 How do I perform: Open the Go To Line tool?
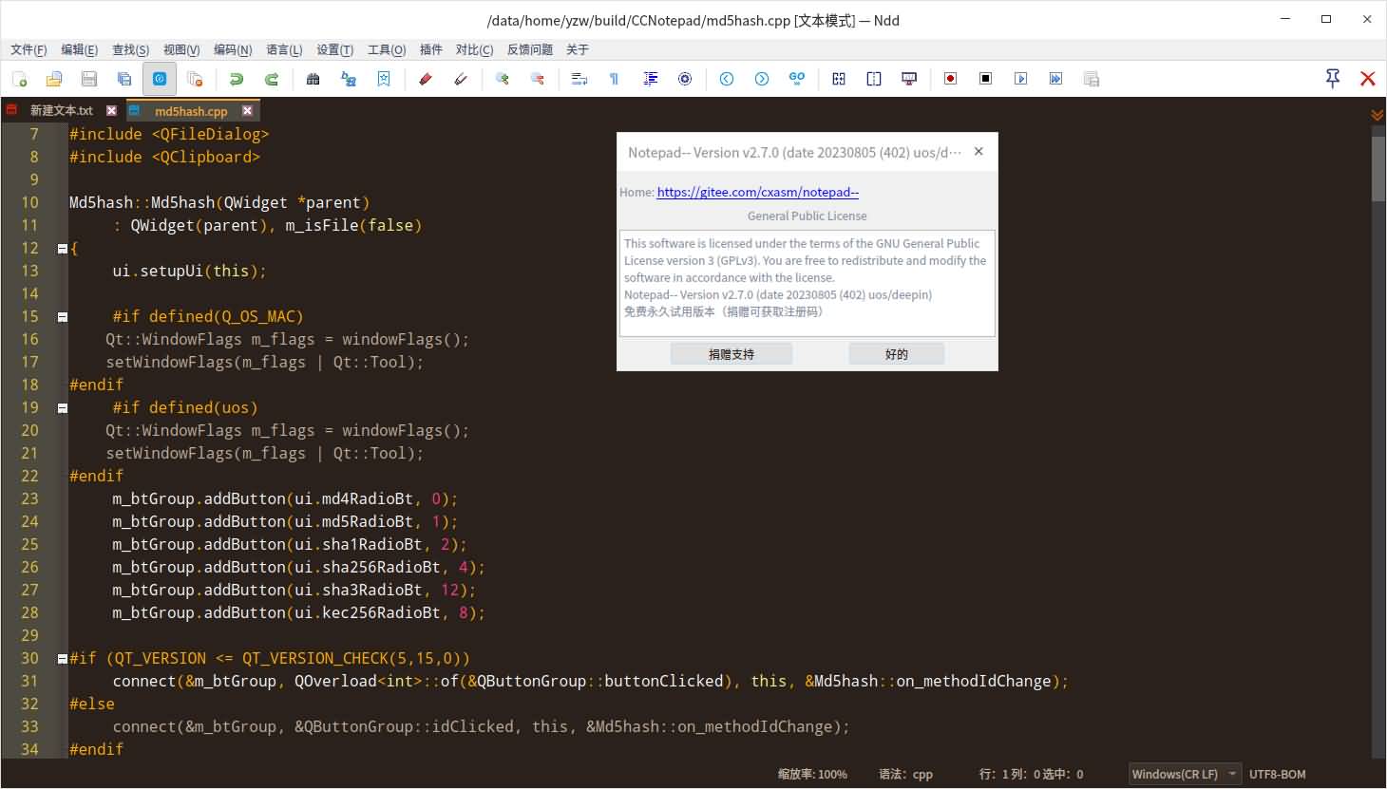796,79
